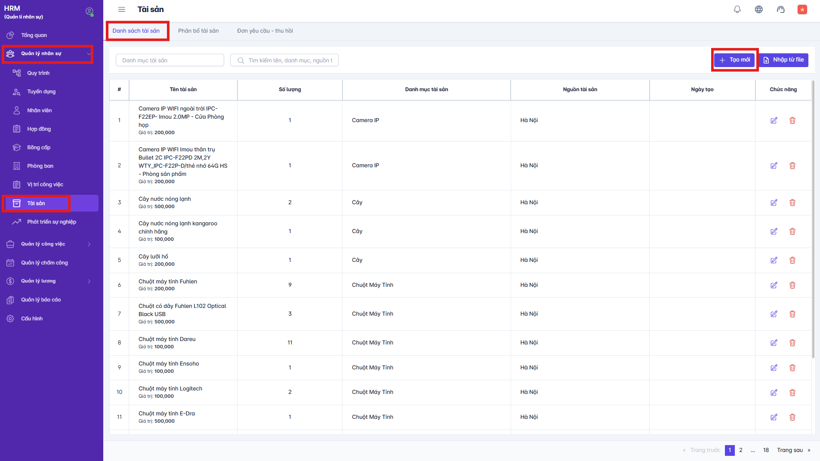The image size is (820, 461).
Task: Click the Tạo mới button
Action: click(x=734, y=60)
